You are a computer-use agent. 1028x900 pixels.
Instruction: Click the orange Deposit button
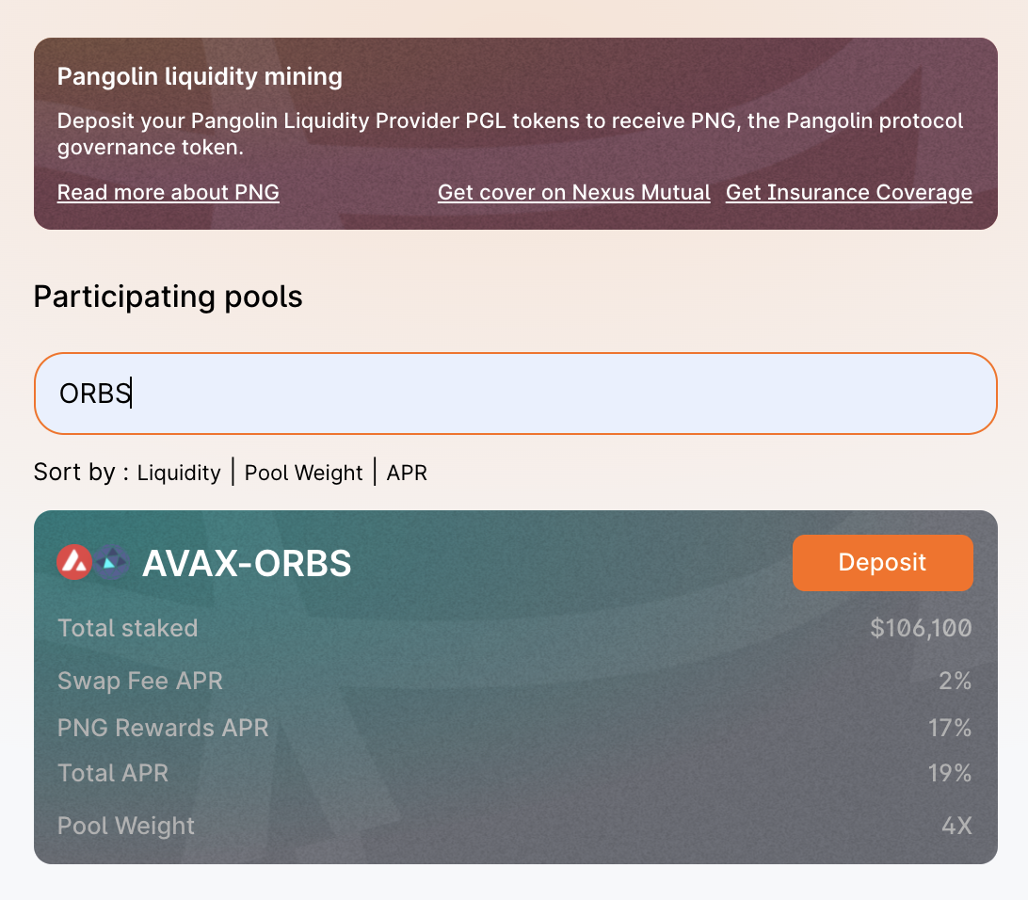pyautogui.click(x=882, y=562)
